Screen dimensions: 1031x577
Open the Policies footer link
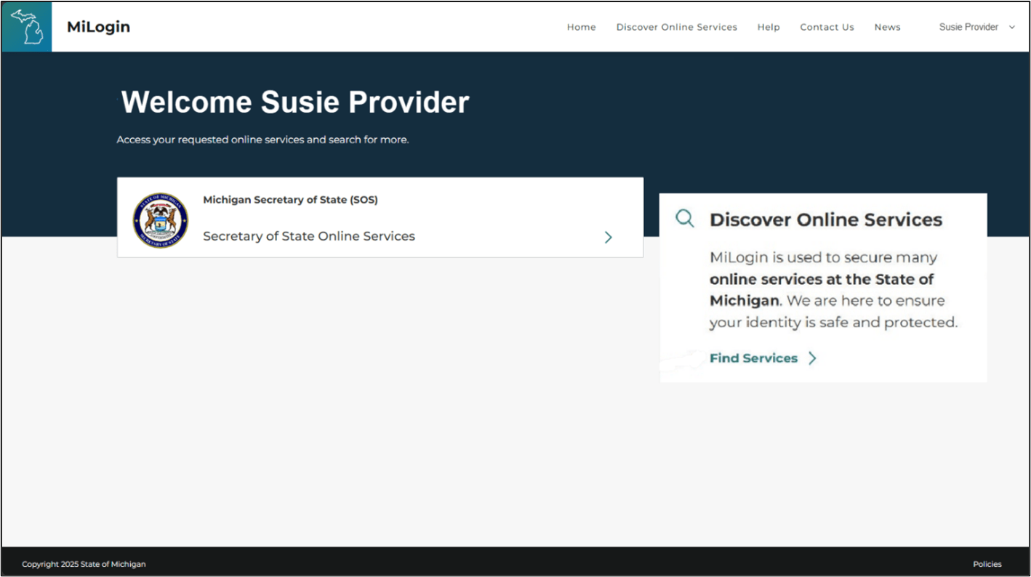click(x=987, y=564)
